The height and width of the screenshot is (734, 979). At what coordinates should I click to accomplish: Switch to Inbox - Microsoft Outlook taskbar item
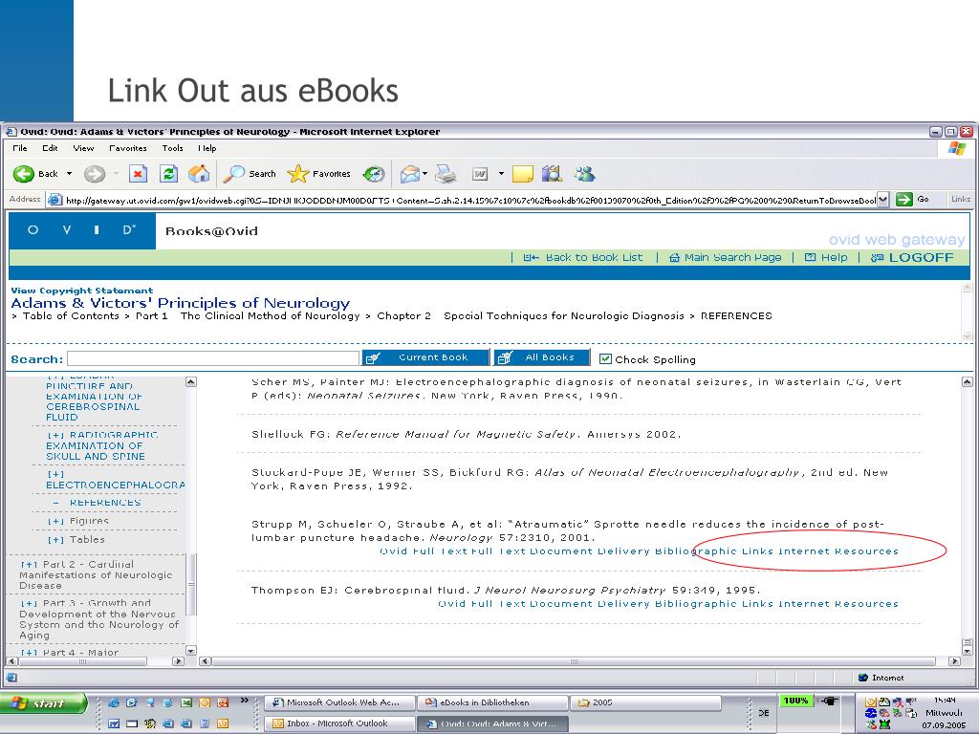pyautogui.click(x=340, y=723)
